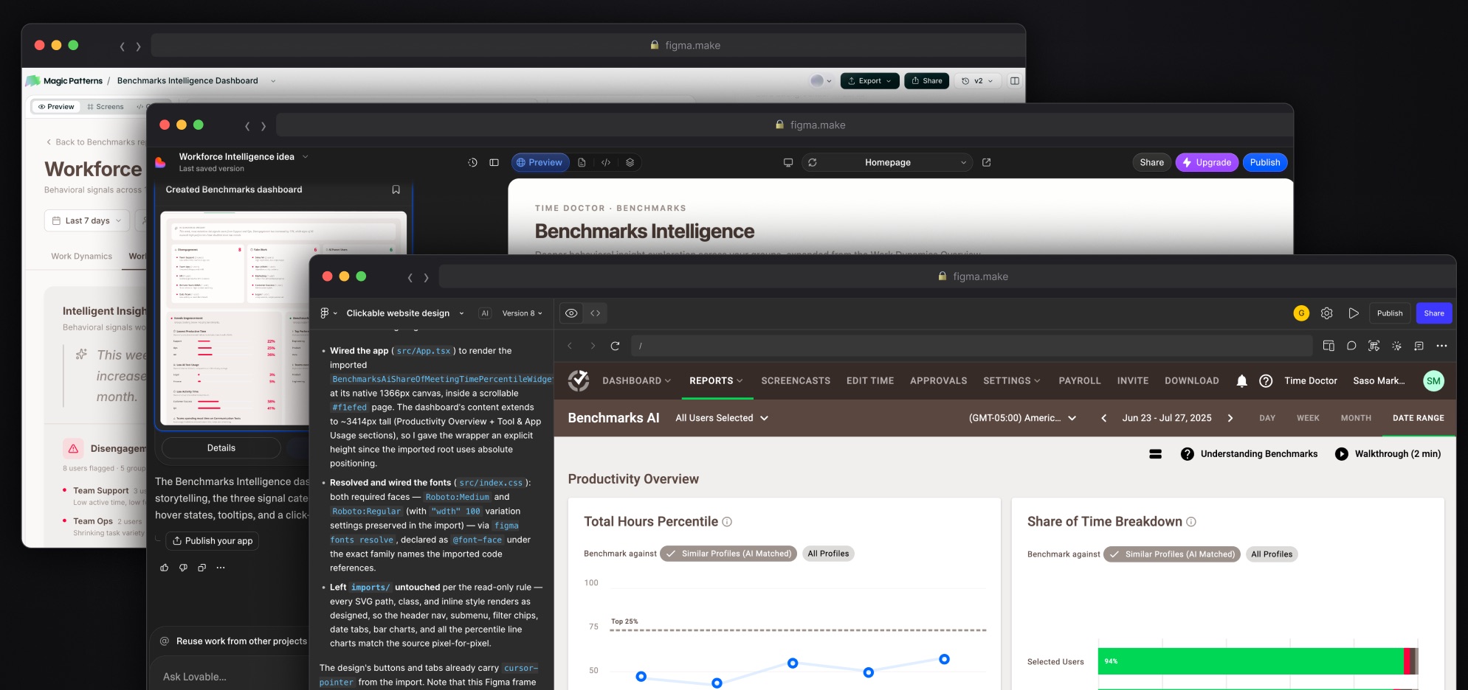Click the Upgrade button in Lovable window
This screenshot has height=690, width=1468.
1207,162
